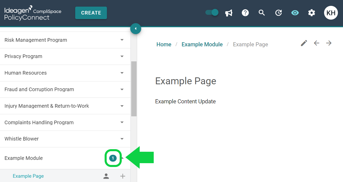
Task: Toggle the switch in the top bar
Action: (x=212, y=12)
